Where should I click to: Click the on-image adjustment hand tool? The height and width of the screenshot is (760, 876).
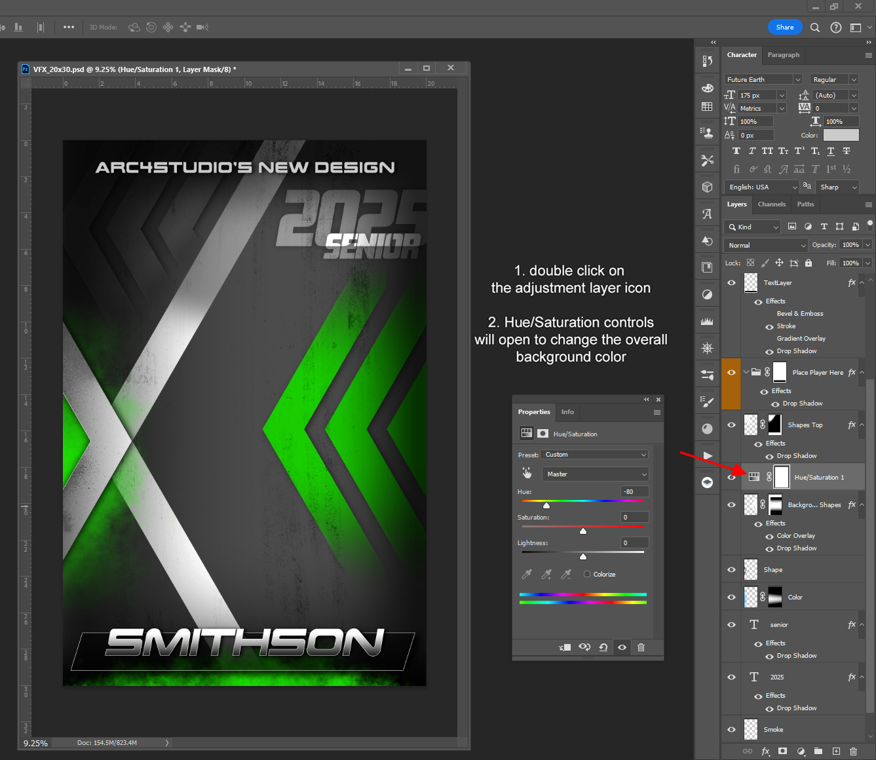click(x=527, y=473)
